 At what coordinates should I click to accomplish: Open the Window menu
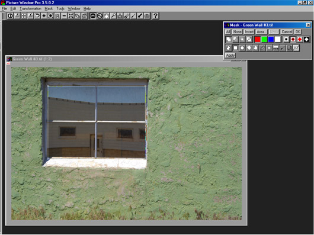pyautogui.click(x=74, y=9)
